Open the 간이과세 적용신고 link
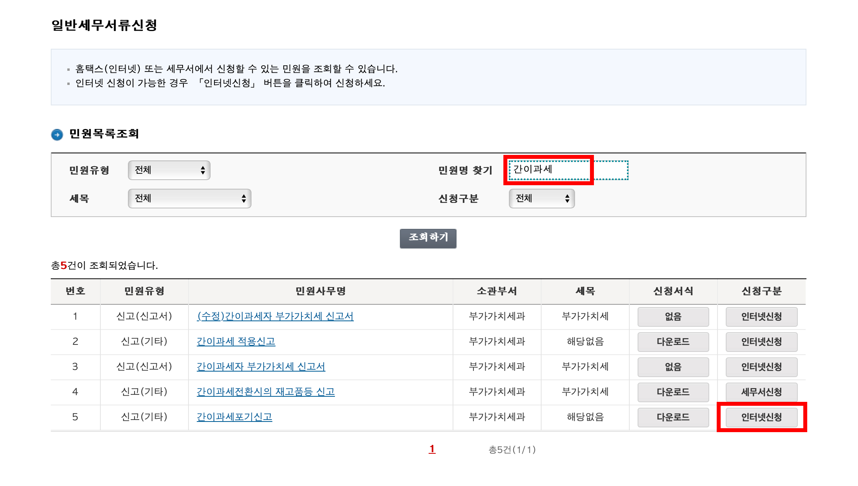The width and height of the screenshot is (858, 486). click(236, 342)
